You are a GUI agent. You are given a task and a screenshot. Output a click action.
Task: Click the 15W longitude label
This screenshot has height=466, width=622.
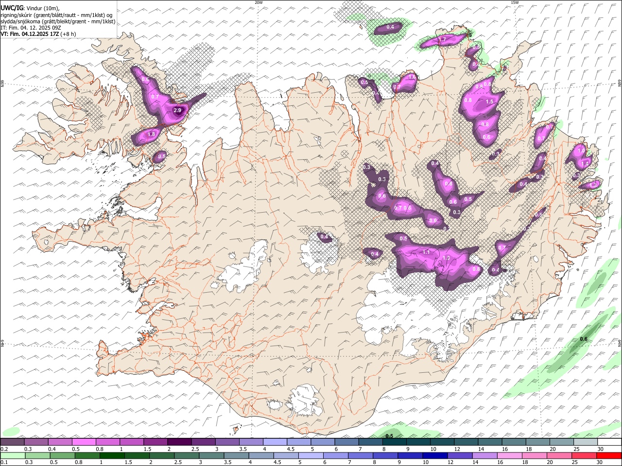tap(514, 2)
